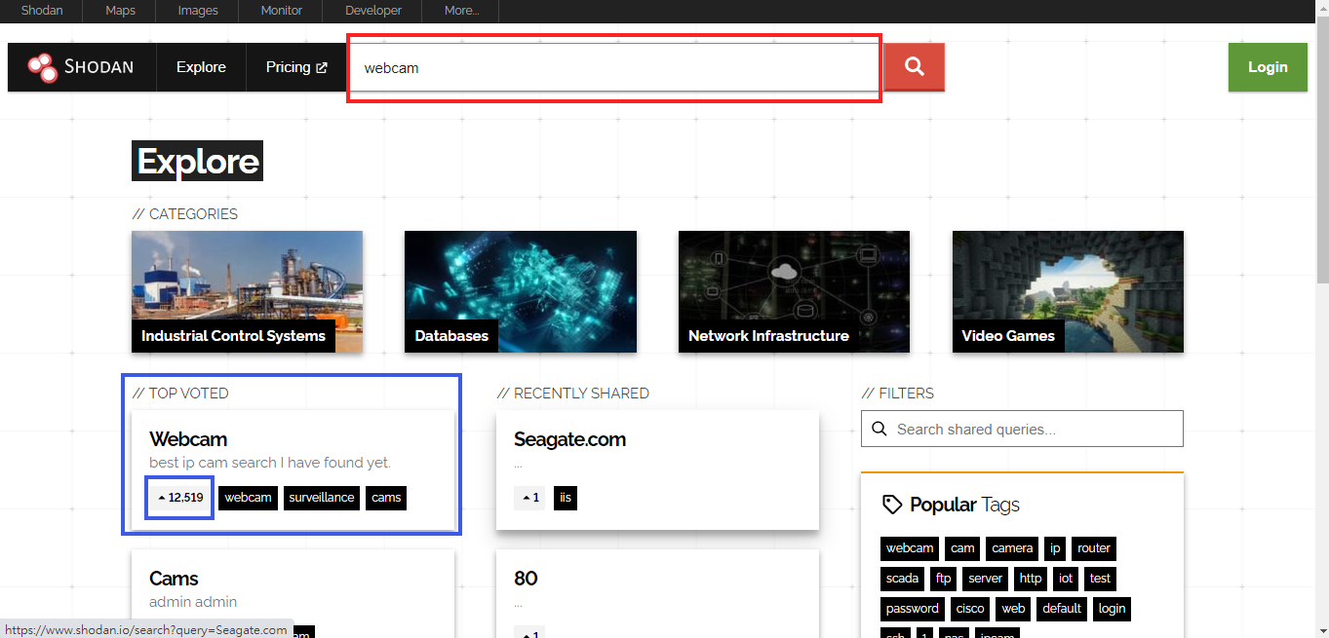The image size is (1329, 638).
Task: Open the Video Games category thumbnail
Action: (x=1068, y=291)
